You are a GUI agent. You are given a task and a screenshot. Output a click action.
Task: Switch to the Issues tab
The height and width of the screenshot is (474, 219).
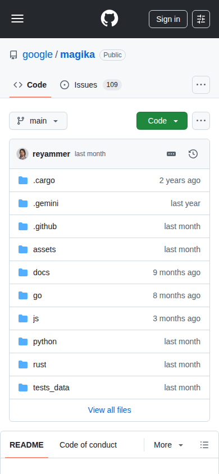[x=90, y=85]
